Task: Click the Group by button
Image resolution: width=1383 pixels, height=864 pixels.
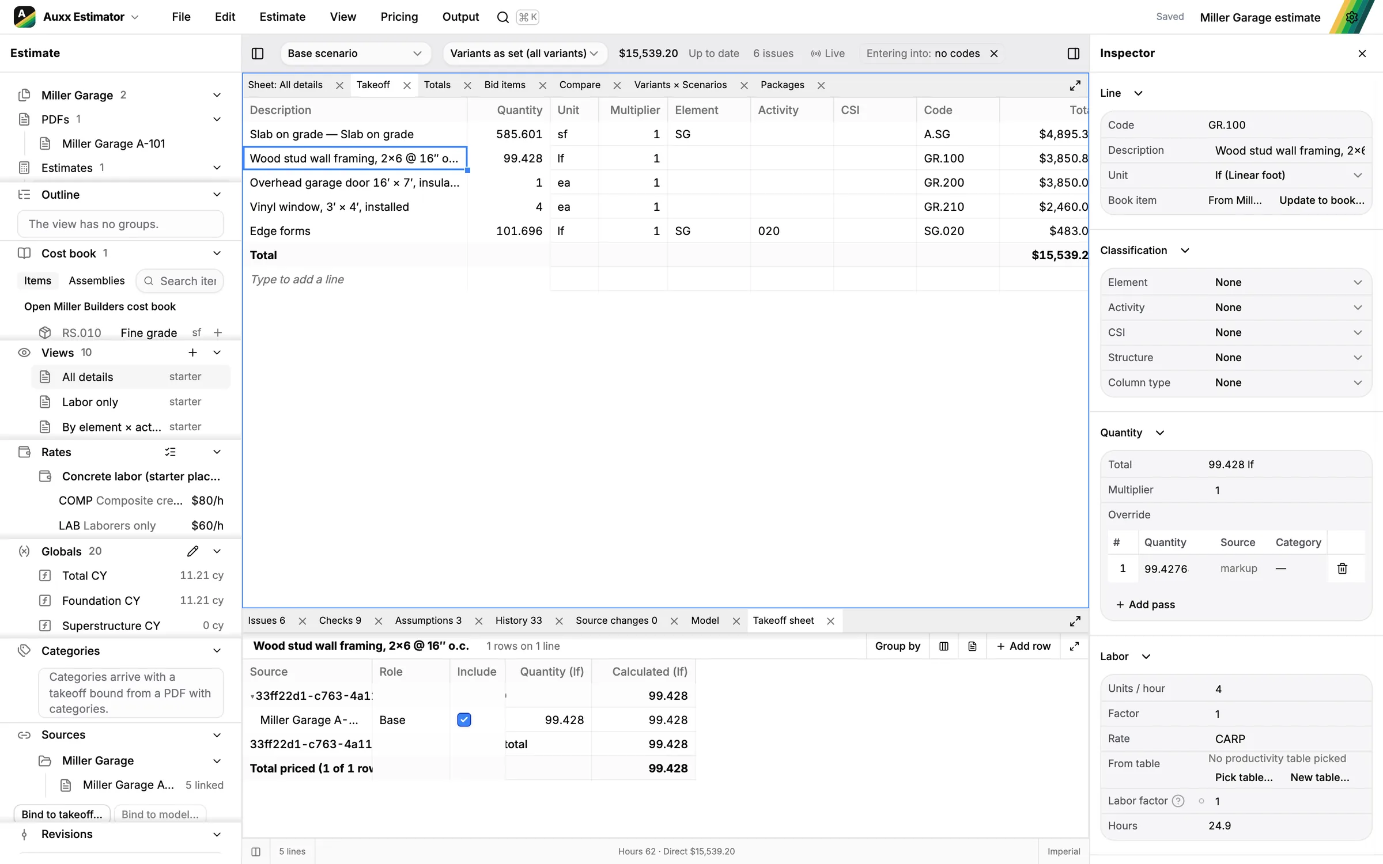Action: point(897,646)
